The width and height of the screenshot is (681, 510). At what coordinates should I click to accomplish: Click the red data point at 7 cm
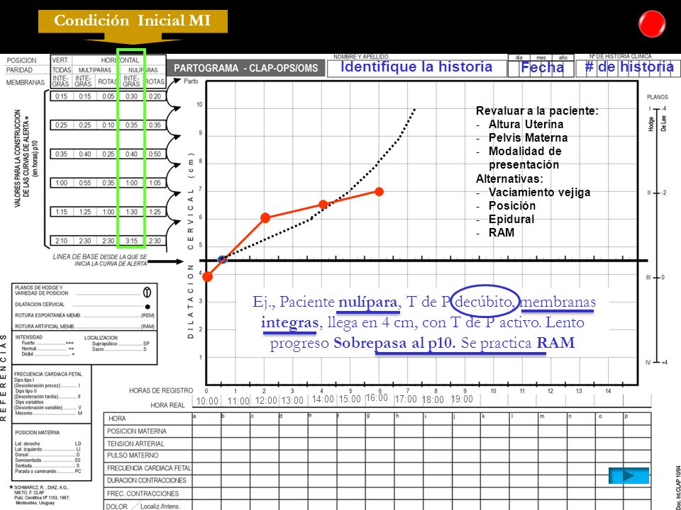[x=379, y=191]
